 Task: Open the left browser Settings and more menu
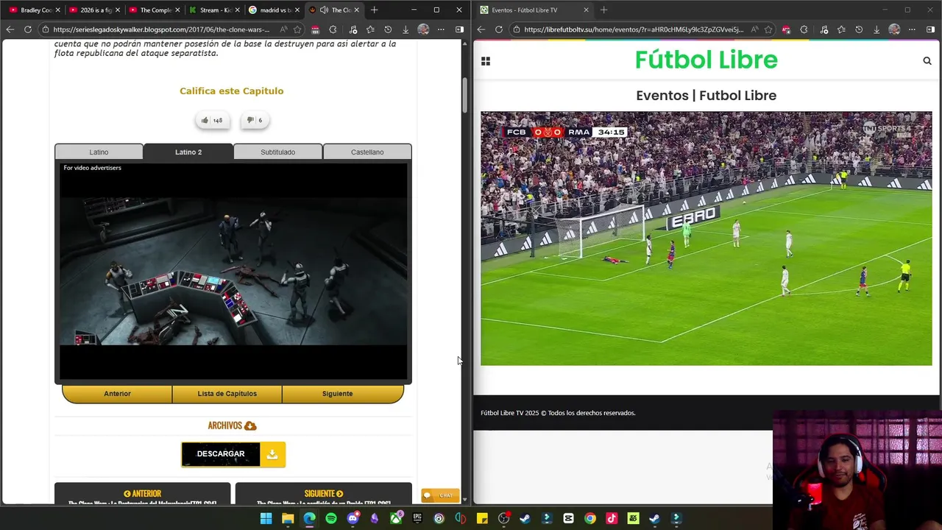pyautogui.click(x=441, y=29)
